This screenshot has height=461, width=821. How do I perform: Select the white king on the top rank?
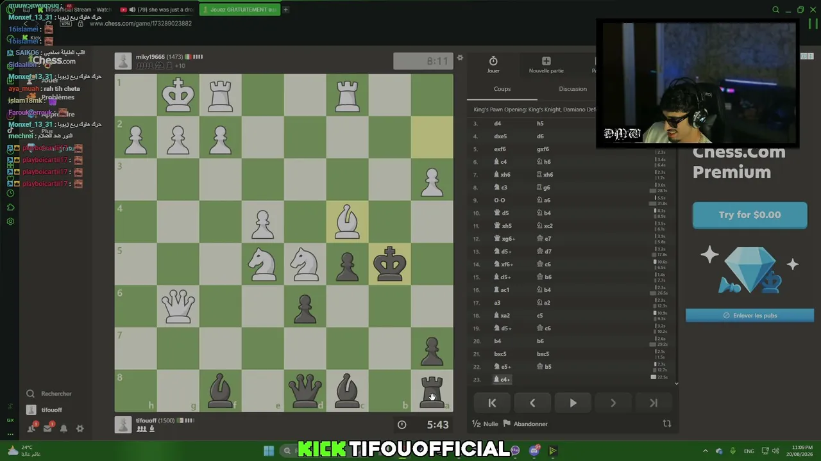pos(178,95)
